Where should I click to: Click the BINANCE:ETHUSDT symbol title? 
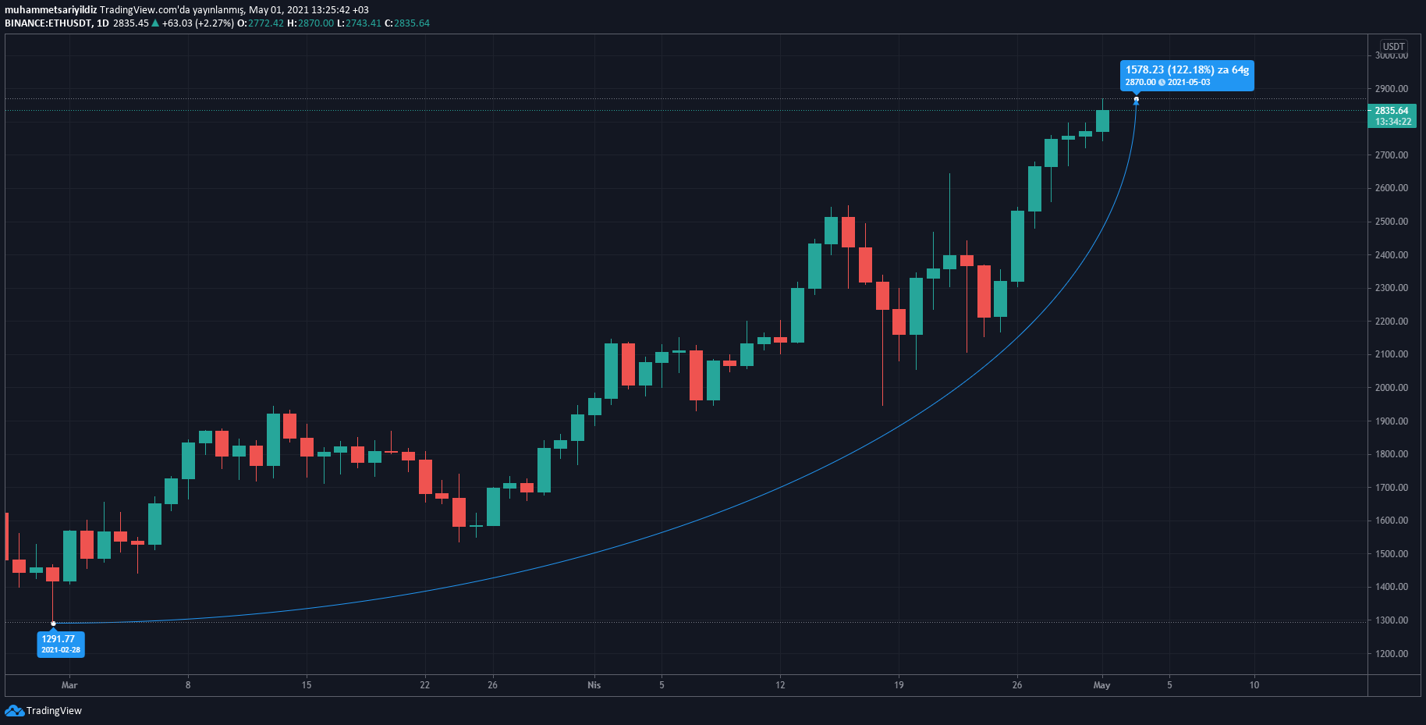(48, 23)
